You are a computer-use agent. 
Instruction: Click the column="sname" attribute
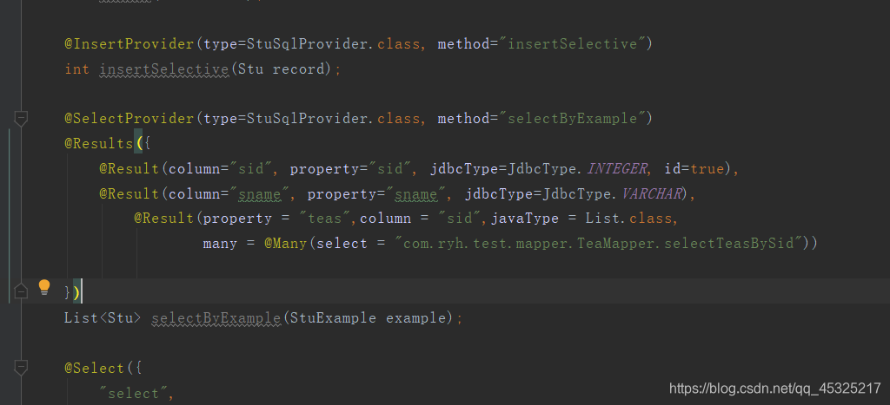(229, 193)
